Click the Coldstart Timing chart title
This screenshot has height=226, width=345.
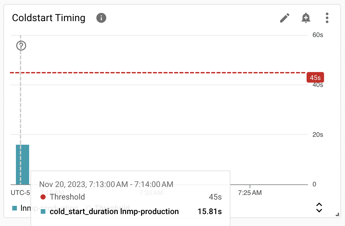click(x=49, y=18)
